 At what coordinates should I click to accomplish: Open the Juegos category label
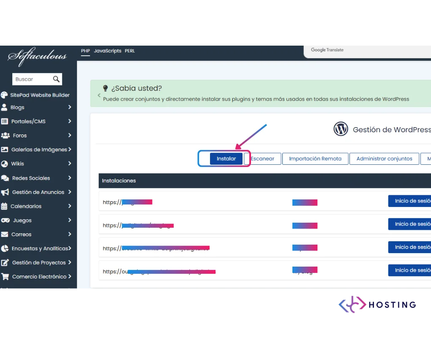tap(22, 221)
